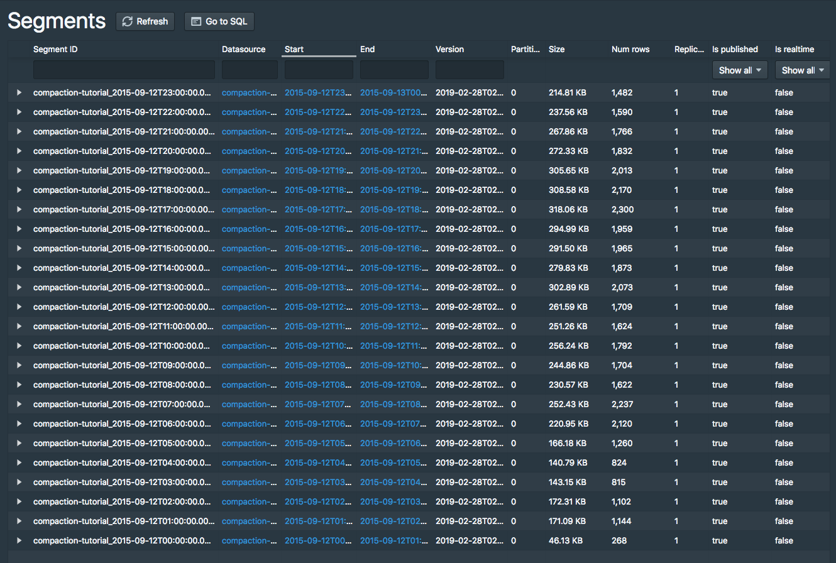
Task: Click the SQL console icon beside Go to SQL
Action: point(195,21)
